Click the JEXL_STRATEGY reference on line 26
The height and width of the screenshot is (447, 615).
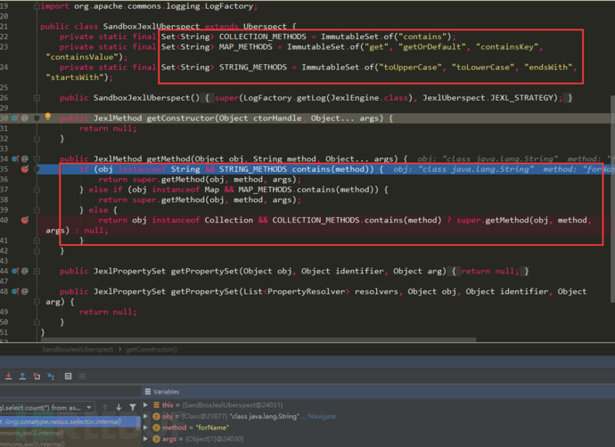point(524,98)
